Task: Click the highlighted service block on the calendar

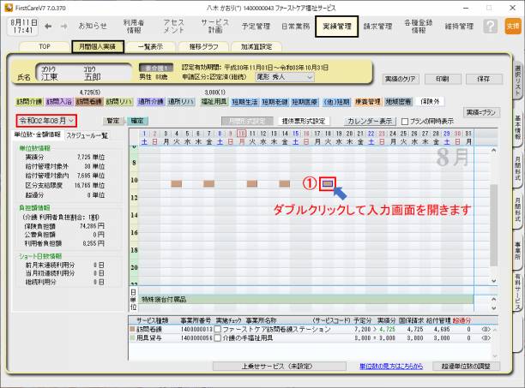Action: 328,183
